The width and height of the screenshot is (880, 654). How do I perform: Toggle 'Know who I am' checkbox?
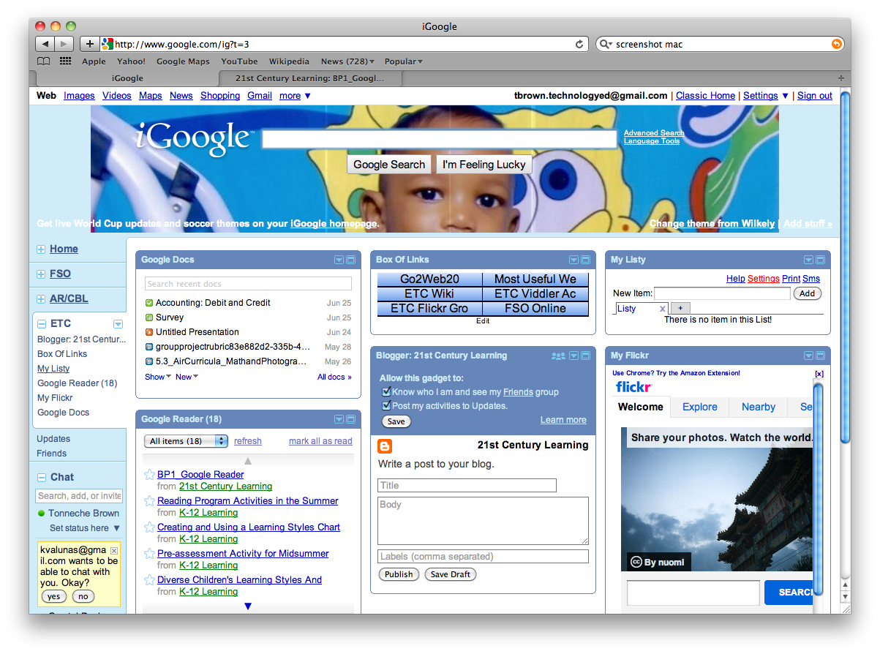386,392
